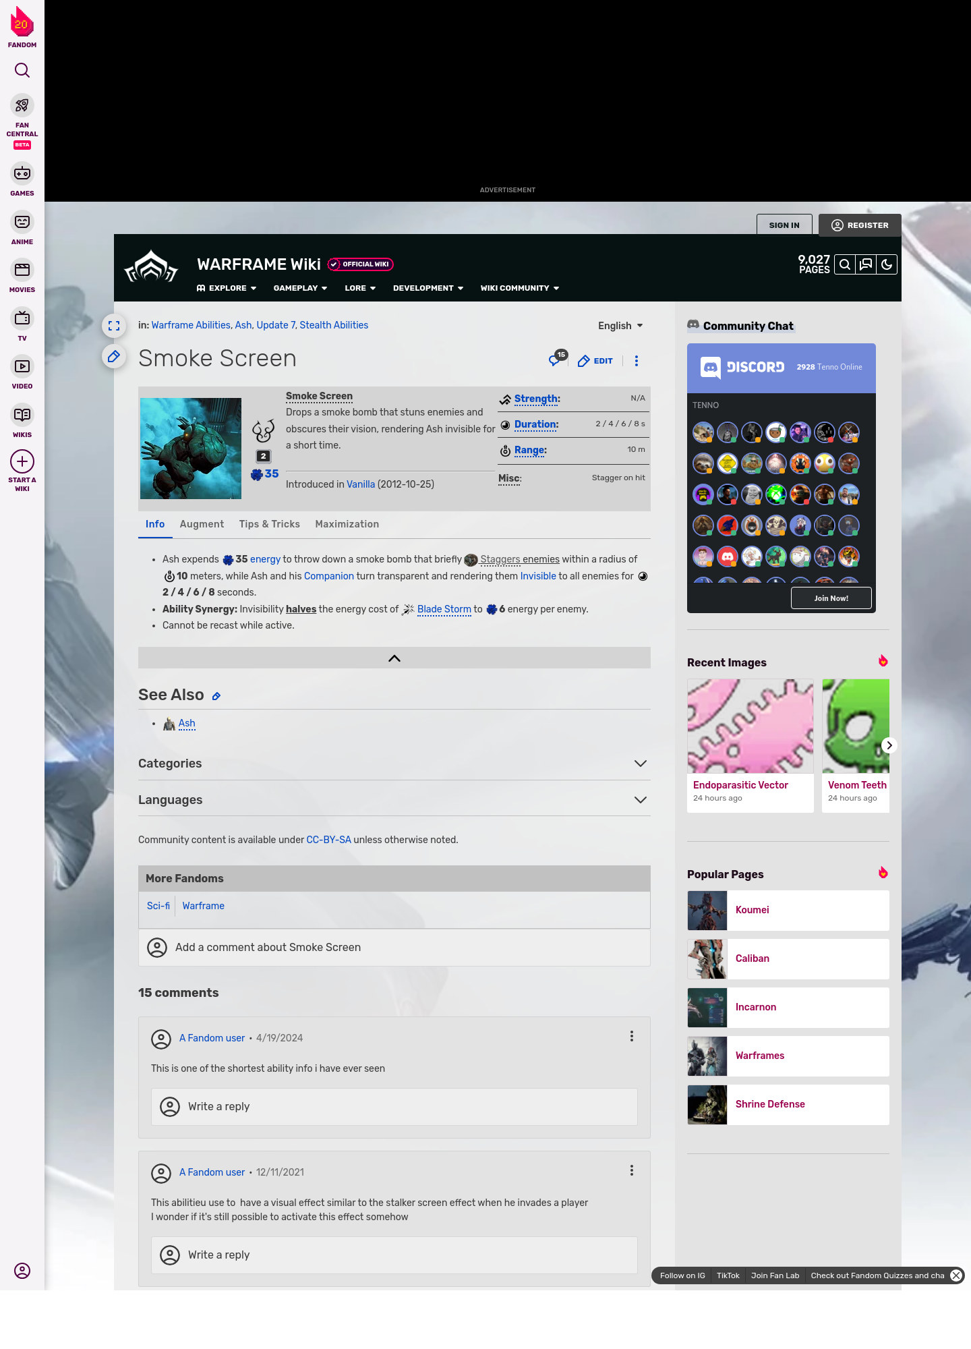The image size is (971, 1349).
Task: Click Join Fan Lab in bottom bar
Action: (775, 1275)
